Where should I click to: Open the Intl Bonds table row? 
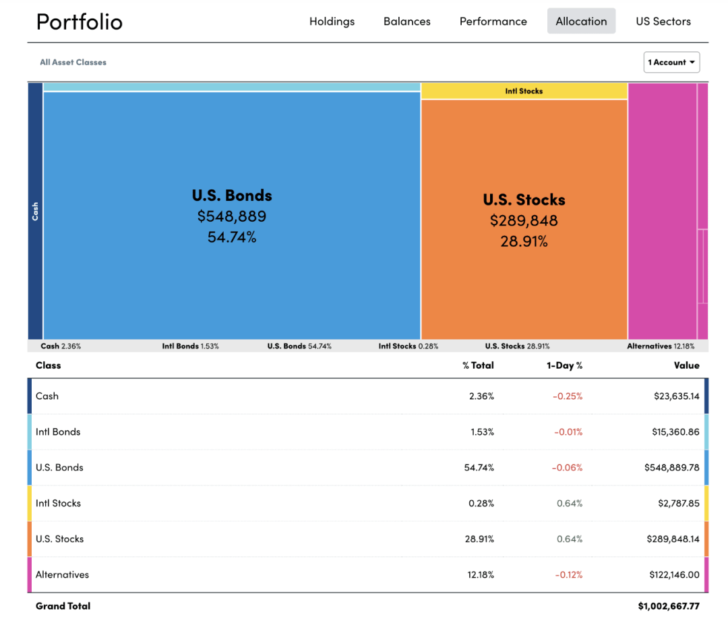click(368, 431)
